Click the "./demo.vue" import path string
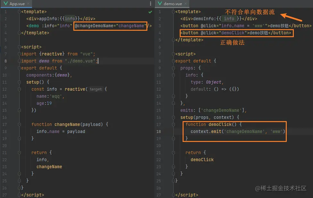 pyautogui.click(x=80, y=61)
